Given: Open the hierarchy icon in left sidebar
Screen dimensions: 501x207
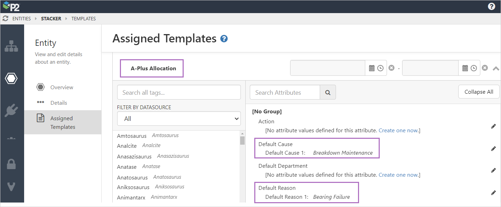Looking at the screenshot, I should click(x=11, y=46).
